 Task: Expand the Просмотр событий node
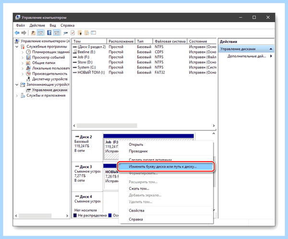click(x=23, y=58)
